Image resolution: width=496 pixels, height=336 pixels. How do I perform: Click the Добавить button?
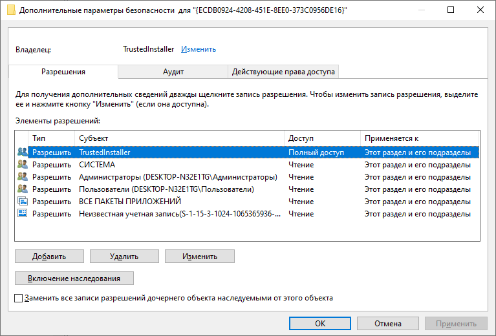[x=49, y=257]
